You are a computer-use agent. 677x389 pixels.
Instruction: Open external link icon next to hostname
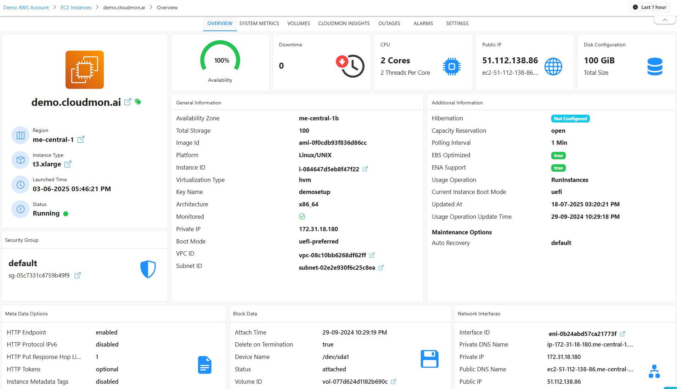click(128, 102)
